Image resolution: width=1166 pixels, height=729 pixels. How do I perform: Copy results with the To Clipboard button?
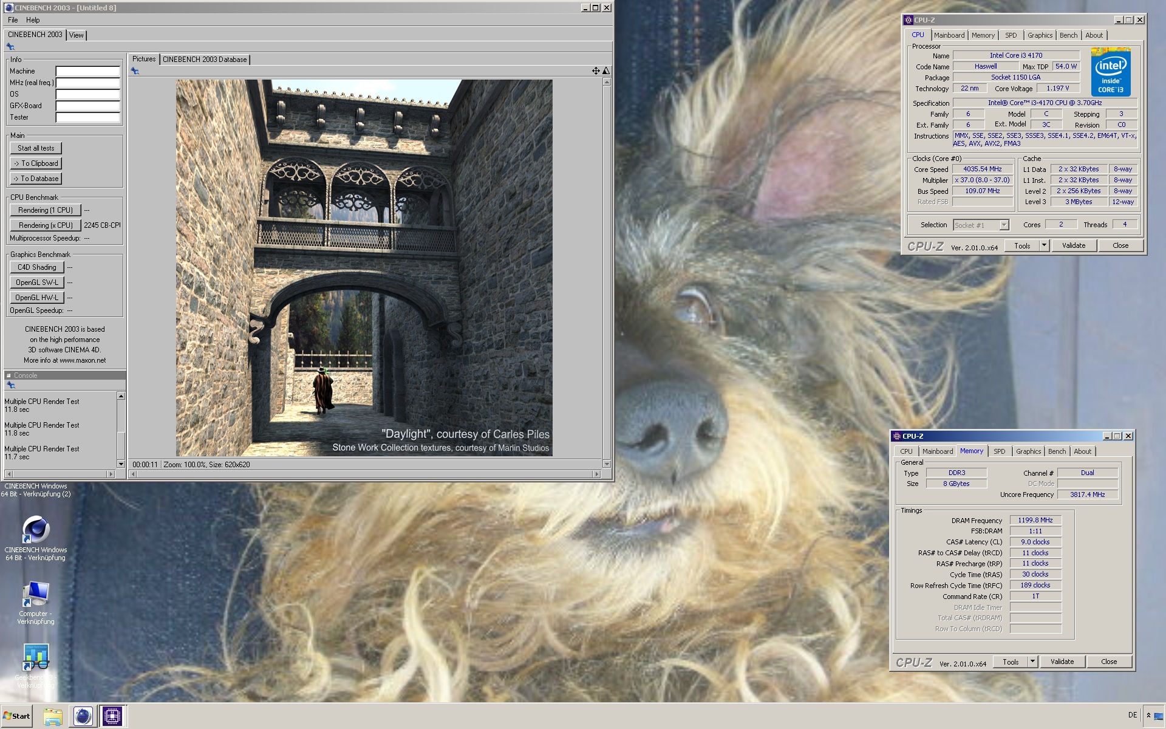click(36, 163)
